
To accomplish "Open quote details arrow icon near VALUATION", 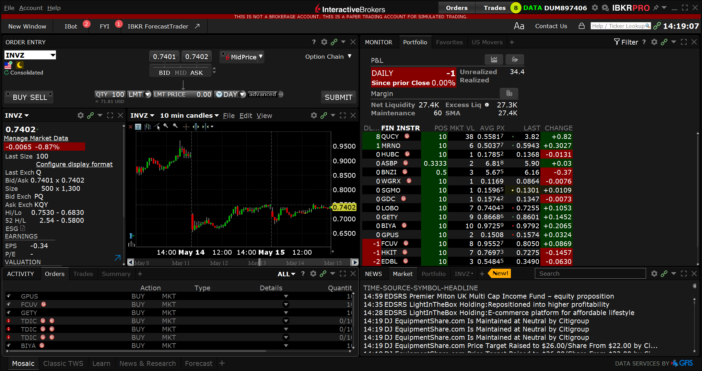I will coord(118,258).
